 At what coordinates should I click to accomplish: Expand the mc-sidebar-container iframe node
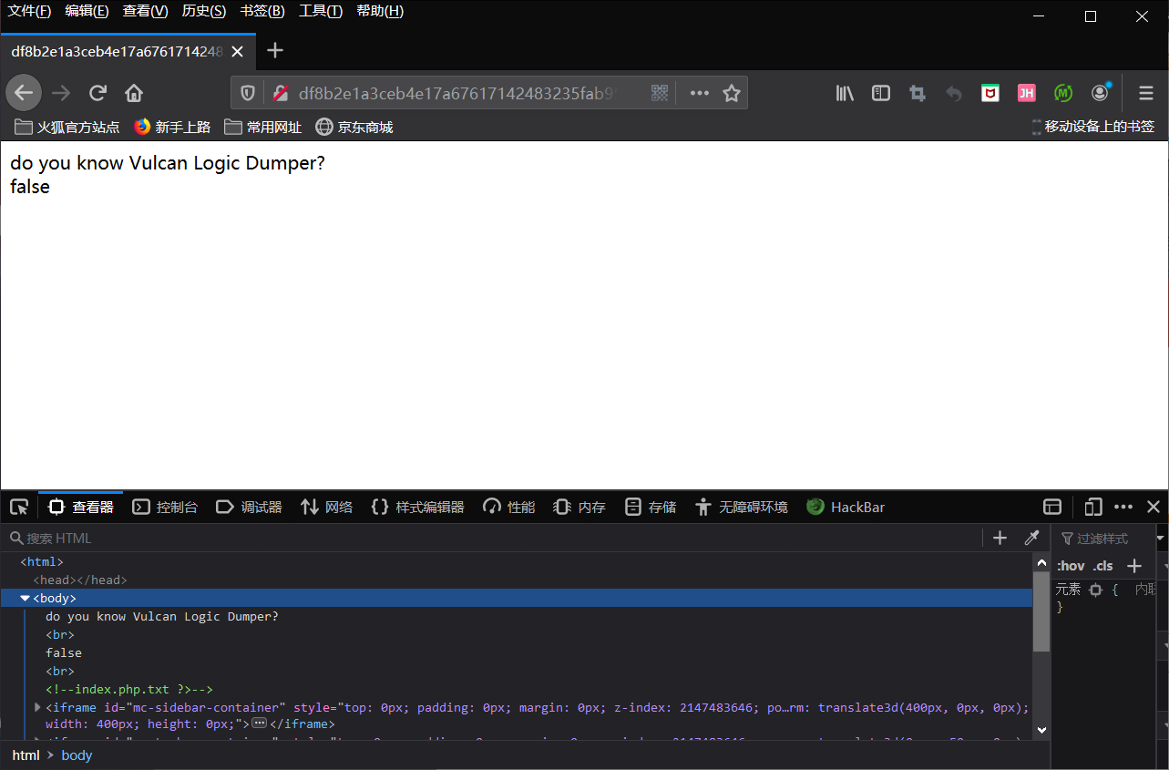click(37, 707)
